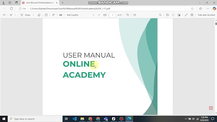Open File Explorer from taskbar
Viewport: 217px width, 122px height.
[x=82, y=119]
